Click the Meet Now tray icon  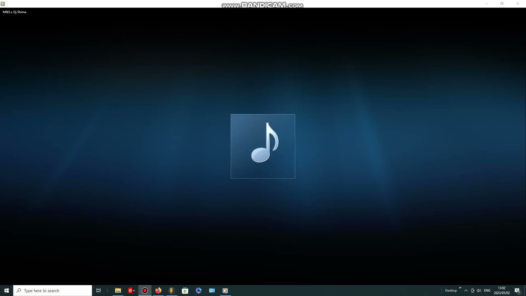(x=473, y=291)
